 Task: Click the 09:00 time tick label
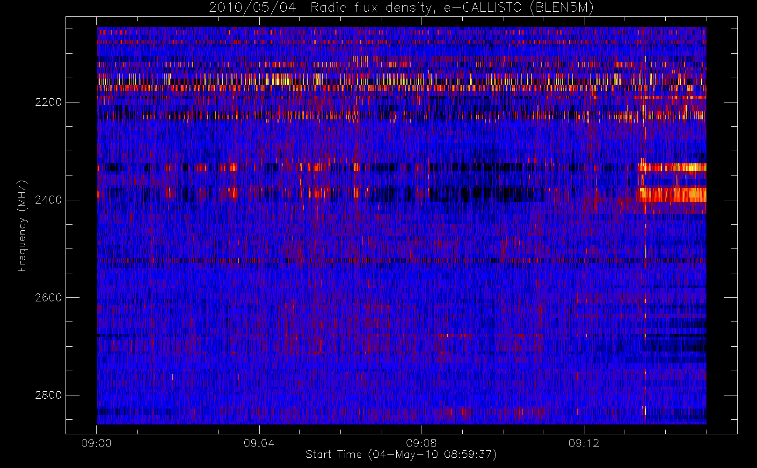(x=96, y=444)
